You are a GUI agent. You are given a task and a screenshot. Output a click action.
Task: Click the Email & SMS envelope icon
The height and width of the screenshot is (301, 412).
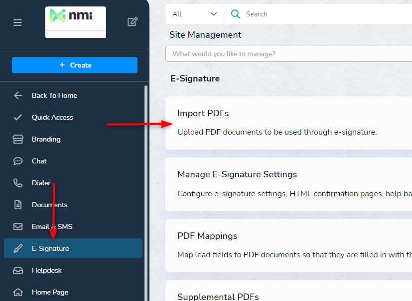(18, 226)
